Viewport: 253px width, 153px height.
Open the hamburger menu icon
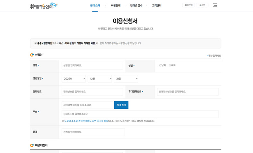click(x=215, y=5)
